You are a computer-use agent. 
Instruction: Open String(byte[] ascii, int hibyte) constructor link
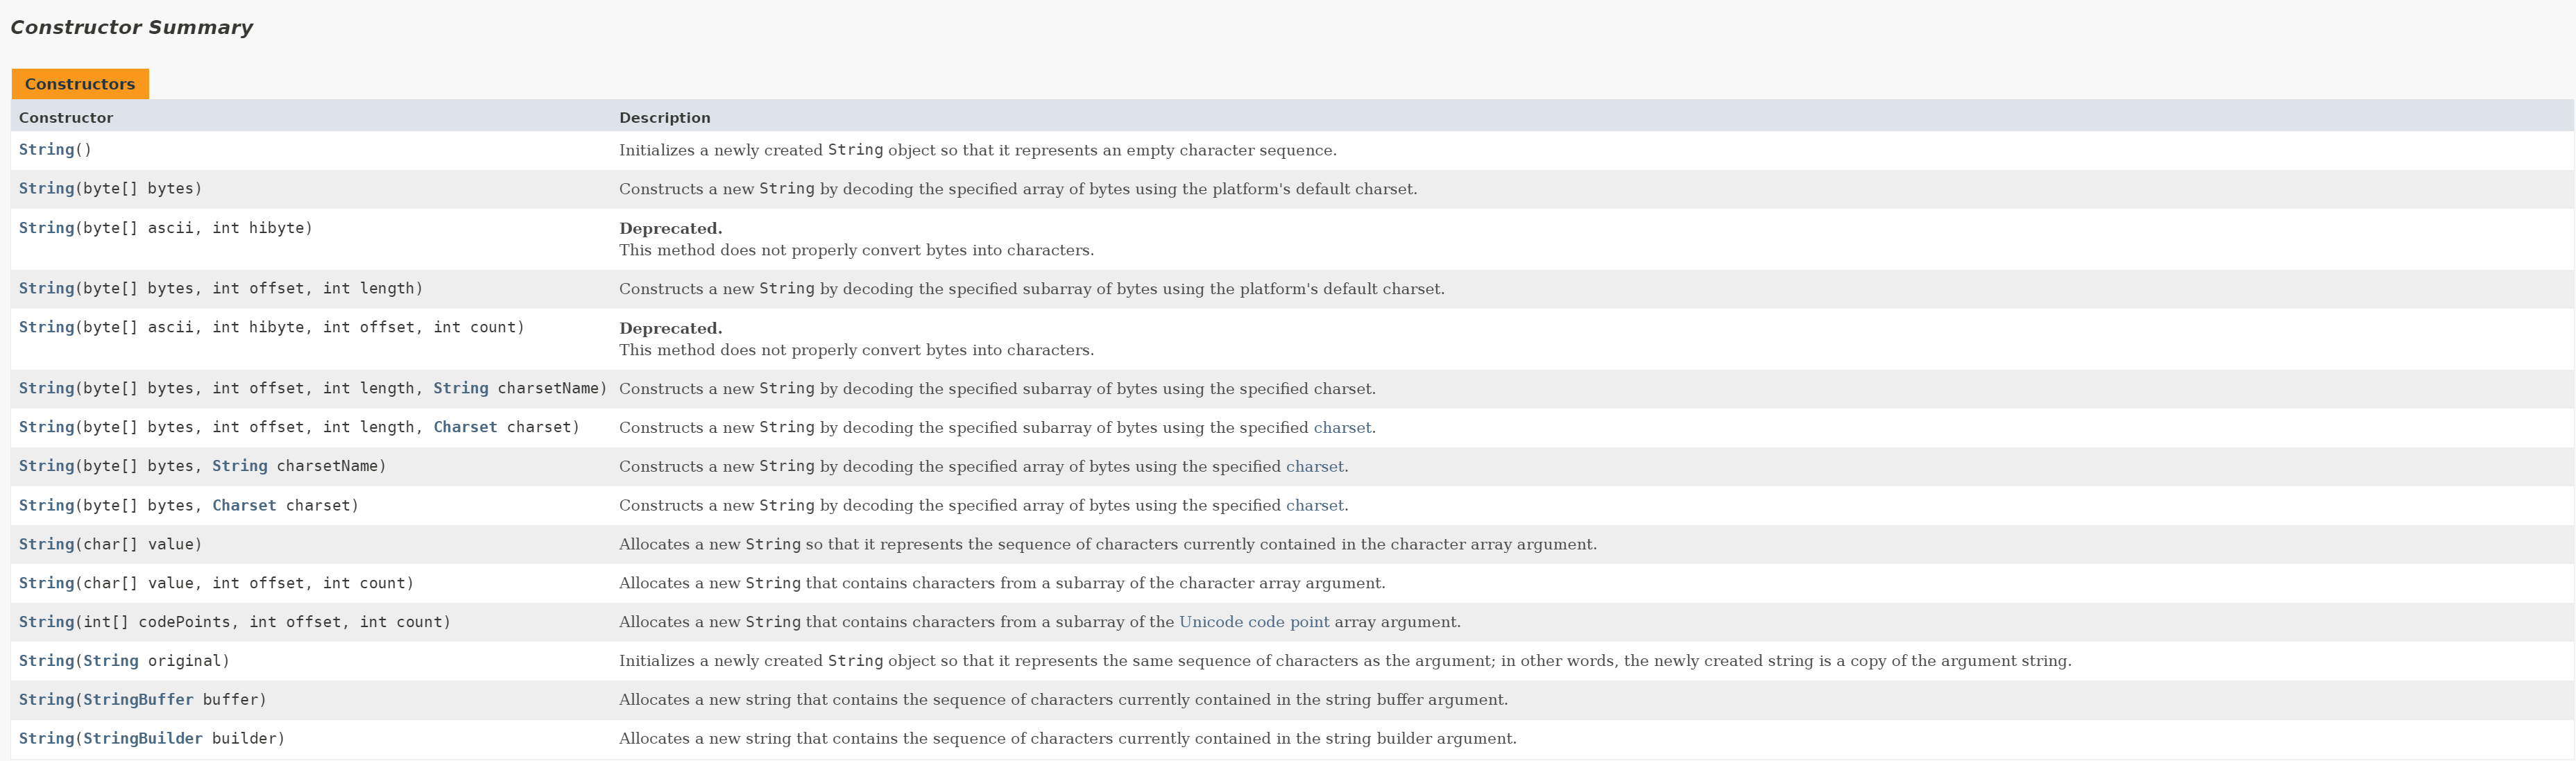tap(46, 228)
